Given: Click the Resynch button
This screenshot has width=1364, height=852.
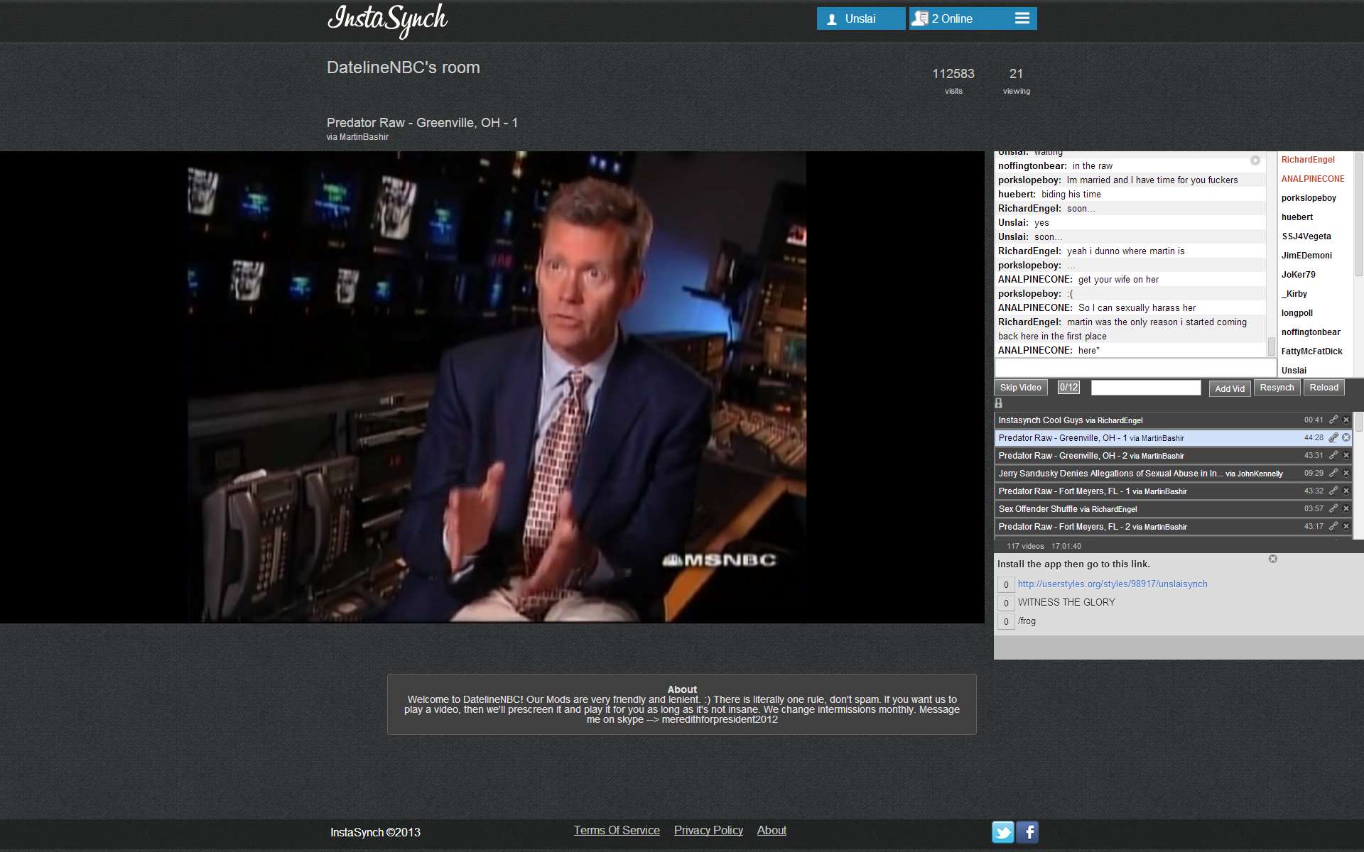Looking at the screenshot, I should [1277, 388].
